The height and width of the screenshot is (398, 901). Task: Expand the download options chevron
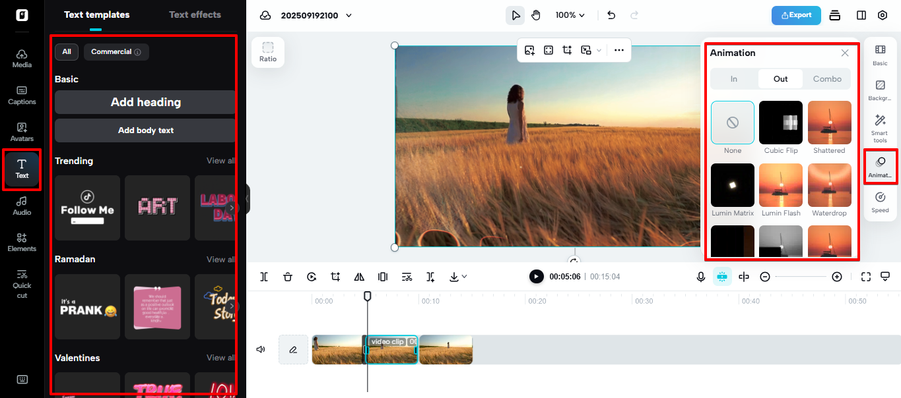tap(464, 276)
